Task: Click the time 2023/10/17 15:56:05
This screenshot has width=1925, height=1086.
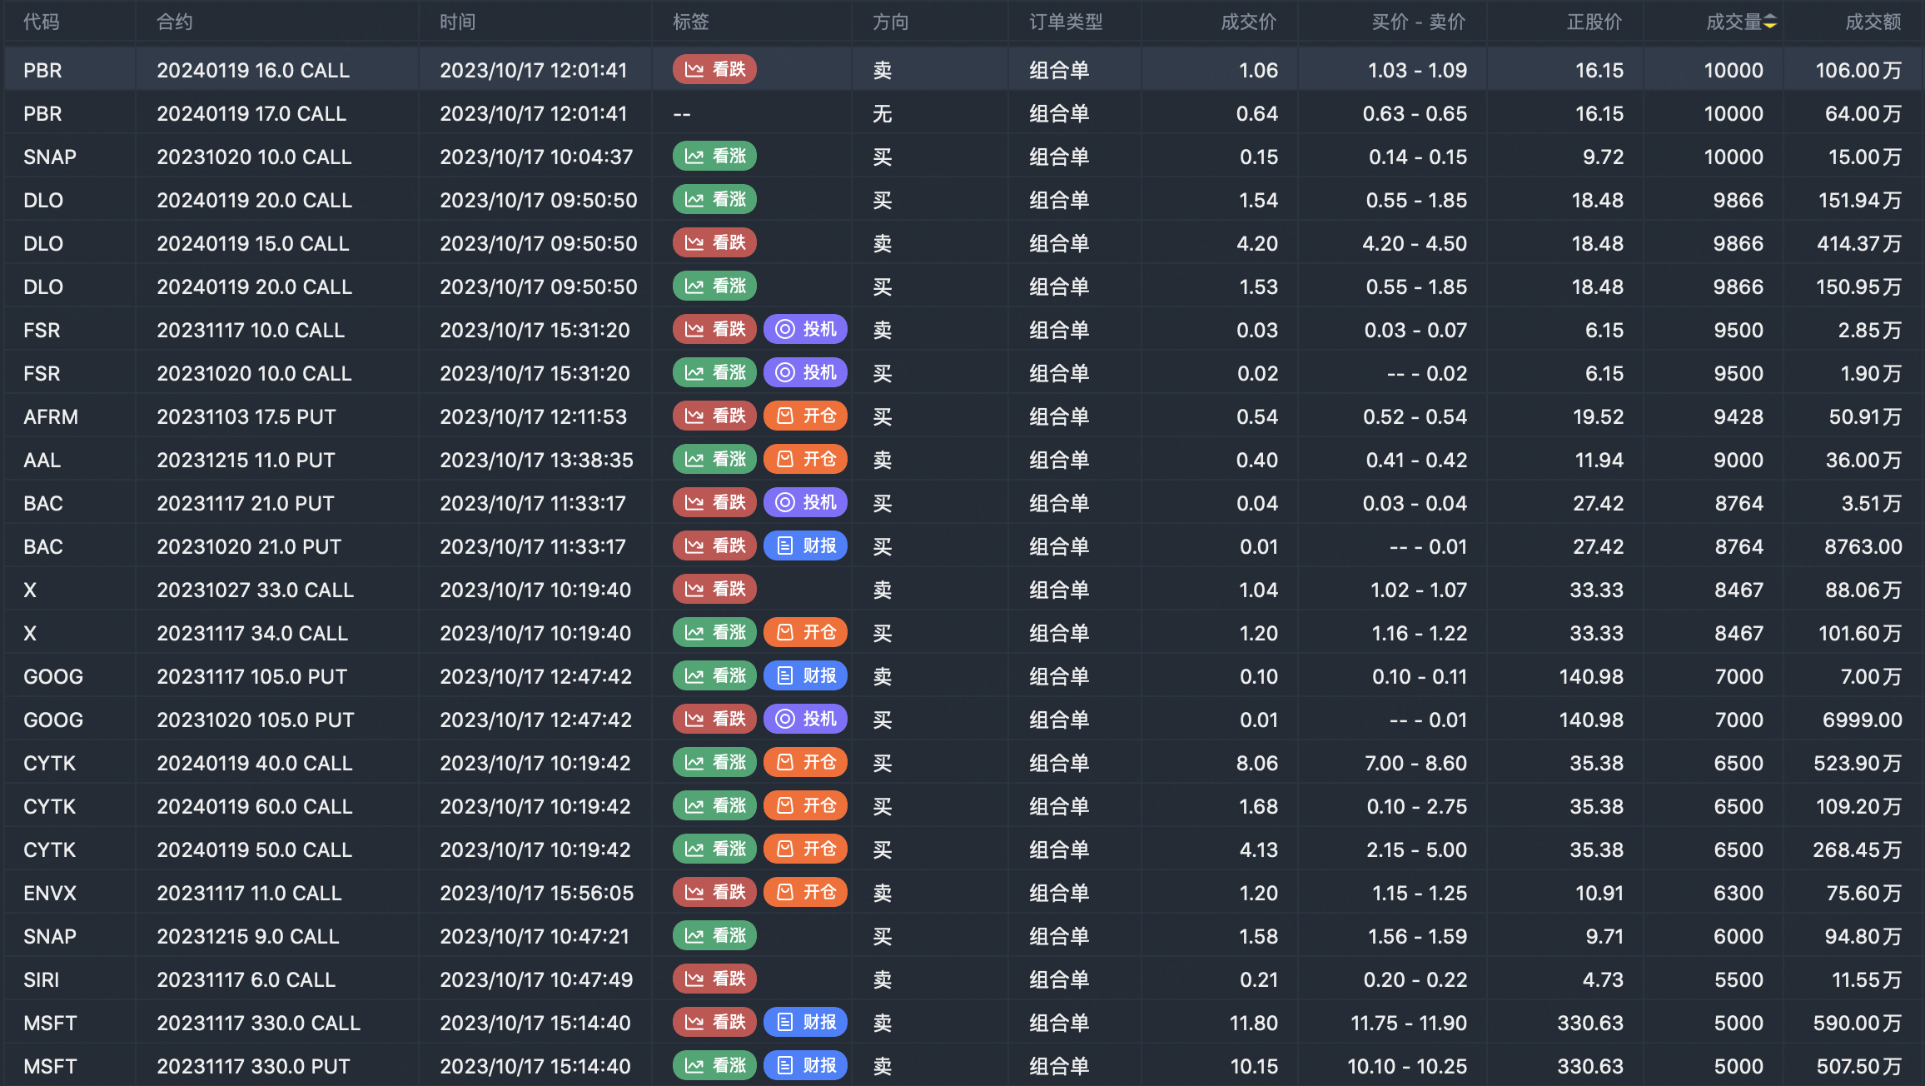Action: (x=537, y=893)
